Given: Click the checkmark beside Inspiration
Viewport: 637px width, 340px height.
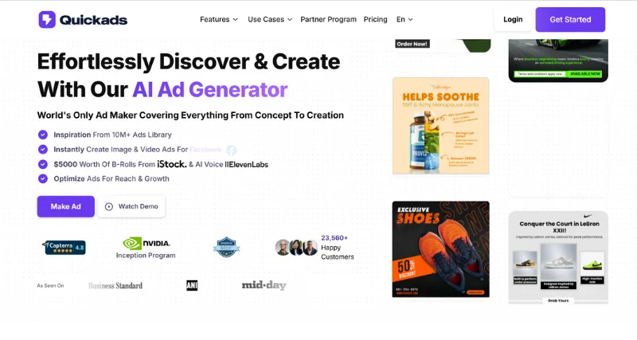Looking at the screenshot, I should coord(43,135).
